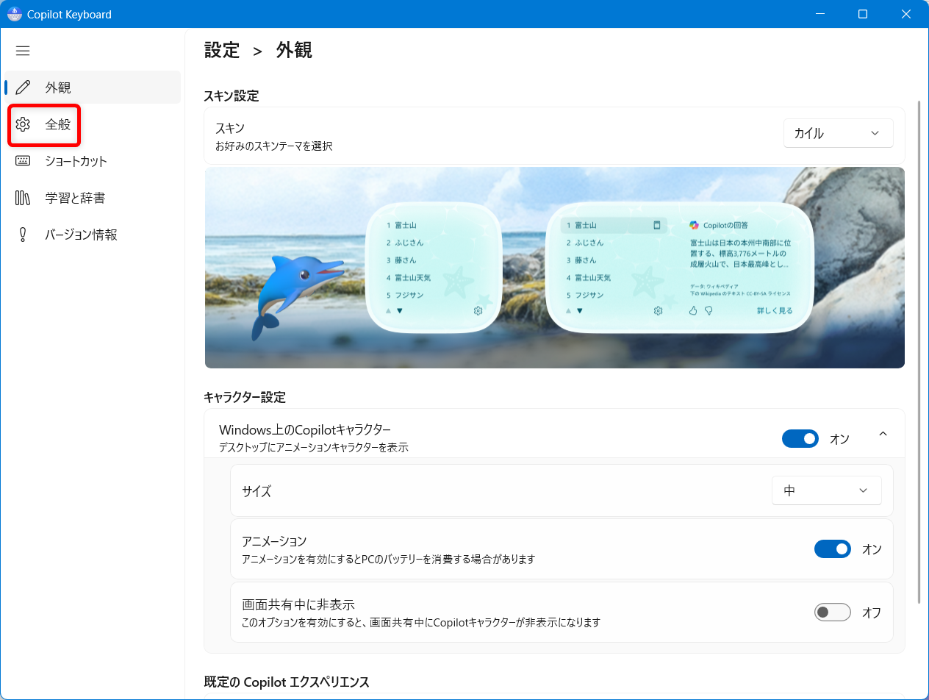The image size is (929, 700).
Task: Click Copilotの回答 label in preview
Action: tap(725, 225)
